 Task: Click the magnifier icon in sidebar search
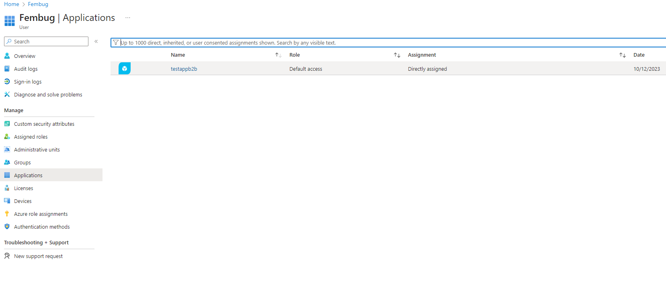click(9, 41)
